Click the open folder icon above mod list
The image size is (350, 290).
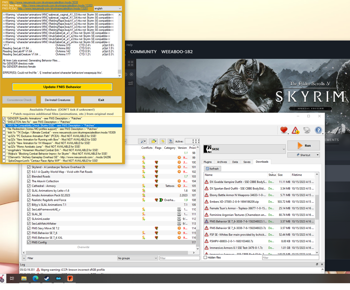point(154,141)
